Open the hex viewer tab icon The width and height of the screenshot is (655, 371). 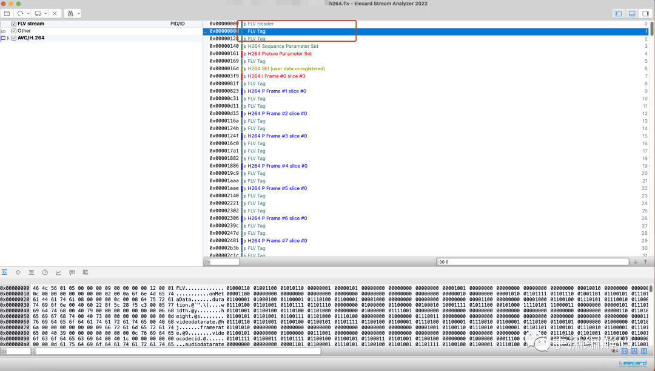[x=5, y=272]
